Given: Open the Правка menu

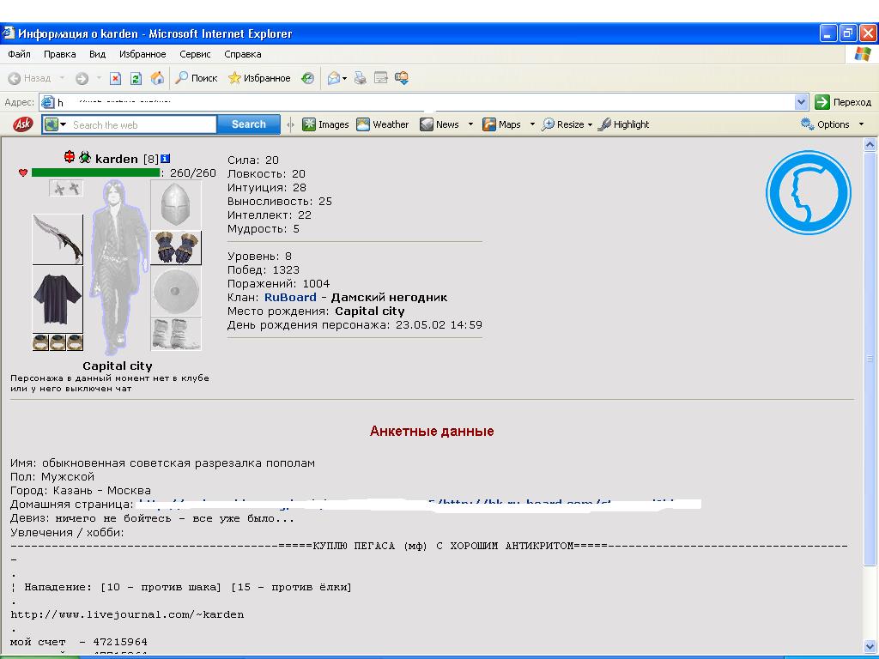Looking at the screenshot, I should (59, 54).
